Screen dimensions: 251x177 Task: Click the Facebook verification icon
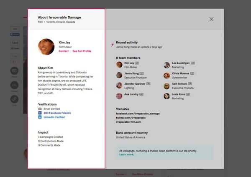pyautogui.click(x=40, y=113)
